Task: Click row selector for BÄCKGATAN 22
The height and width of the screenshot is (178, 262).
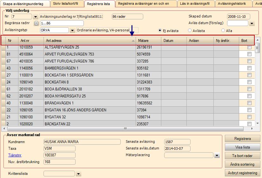Action: pyautogui.click(x=3, y=123)
